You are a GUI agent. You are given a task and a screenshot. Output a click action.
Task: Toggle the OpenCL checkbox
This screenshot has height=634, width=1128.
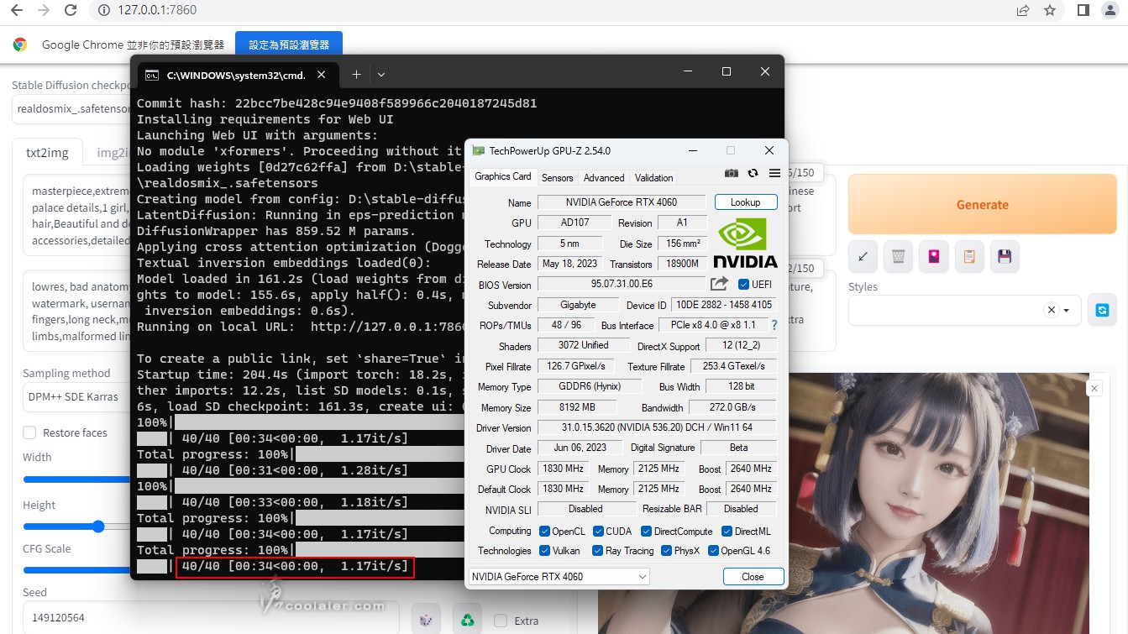click(x=544, y=532)
